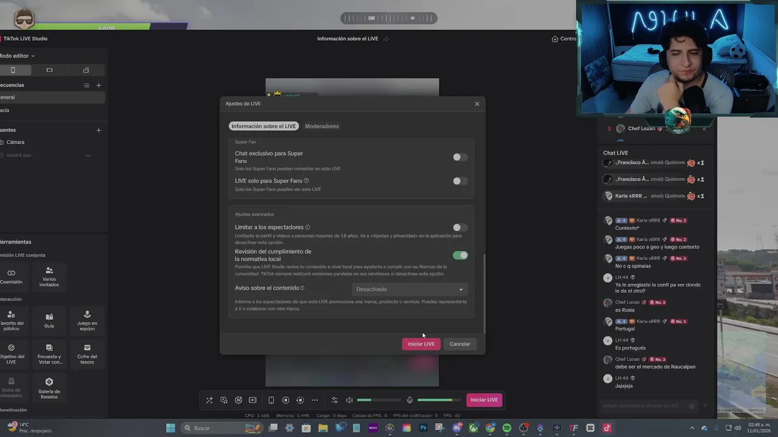This screenshot has height=437, width=778.
Task: Enable Limitar a los espectadores switch
Action: [460, 228]
